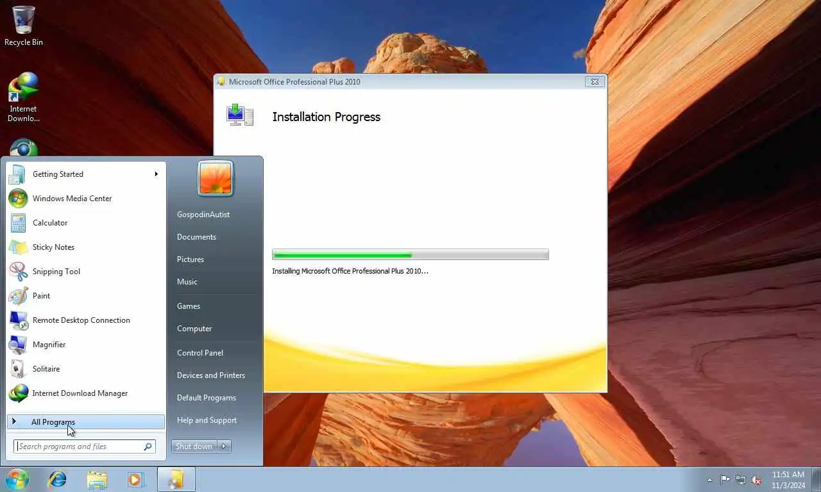This screenshot has height=492, width=821.
Task: Open Action Center flag tray icon
Action: [x=725, y=480]
